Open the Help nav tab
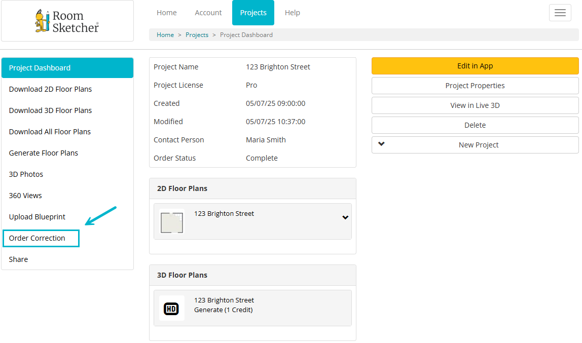Screen dimensions: 582x343 coord(292,13)
